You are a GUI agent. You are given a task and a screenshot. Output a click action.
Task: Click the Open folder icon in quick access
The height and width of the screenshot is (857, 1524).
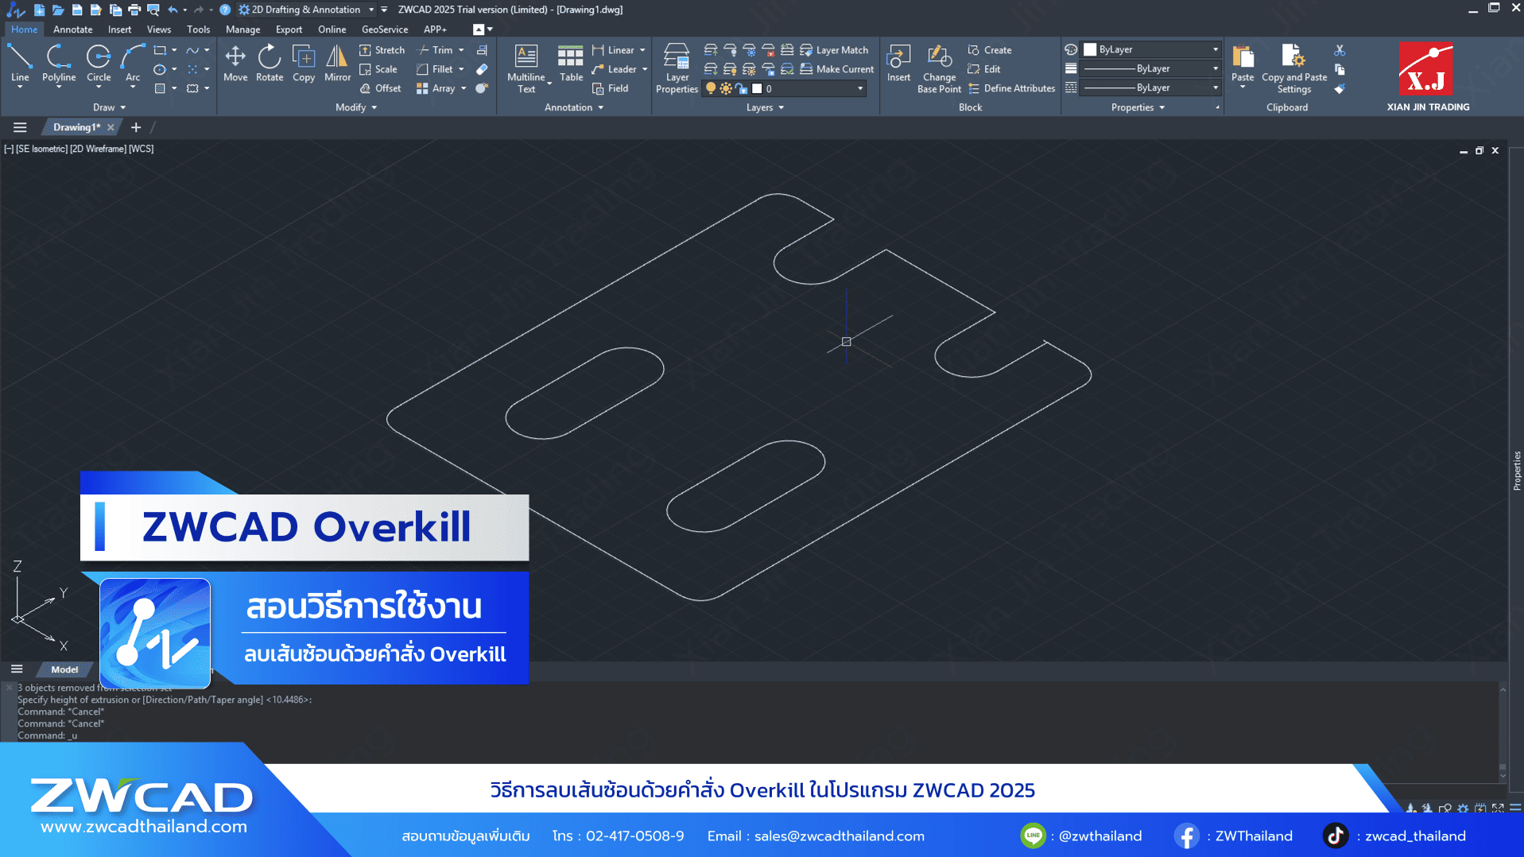point(58,10)
